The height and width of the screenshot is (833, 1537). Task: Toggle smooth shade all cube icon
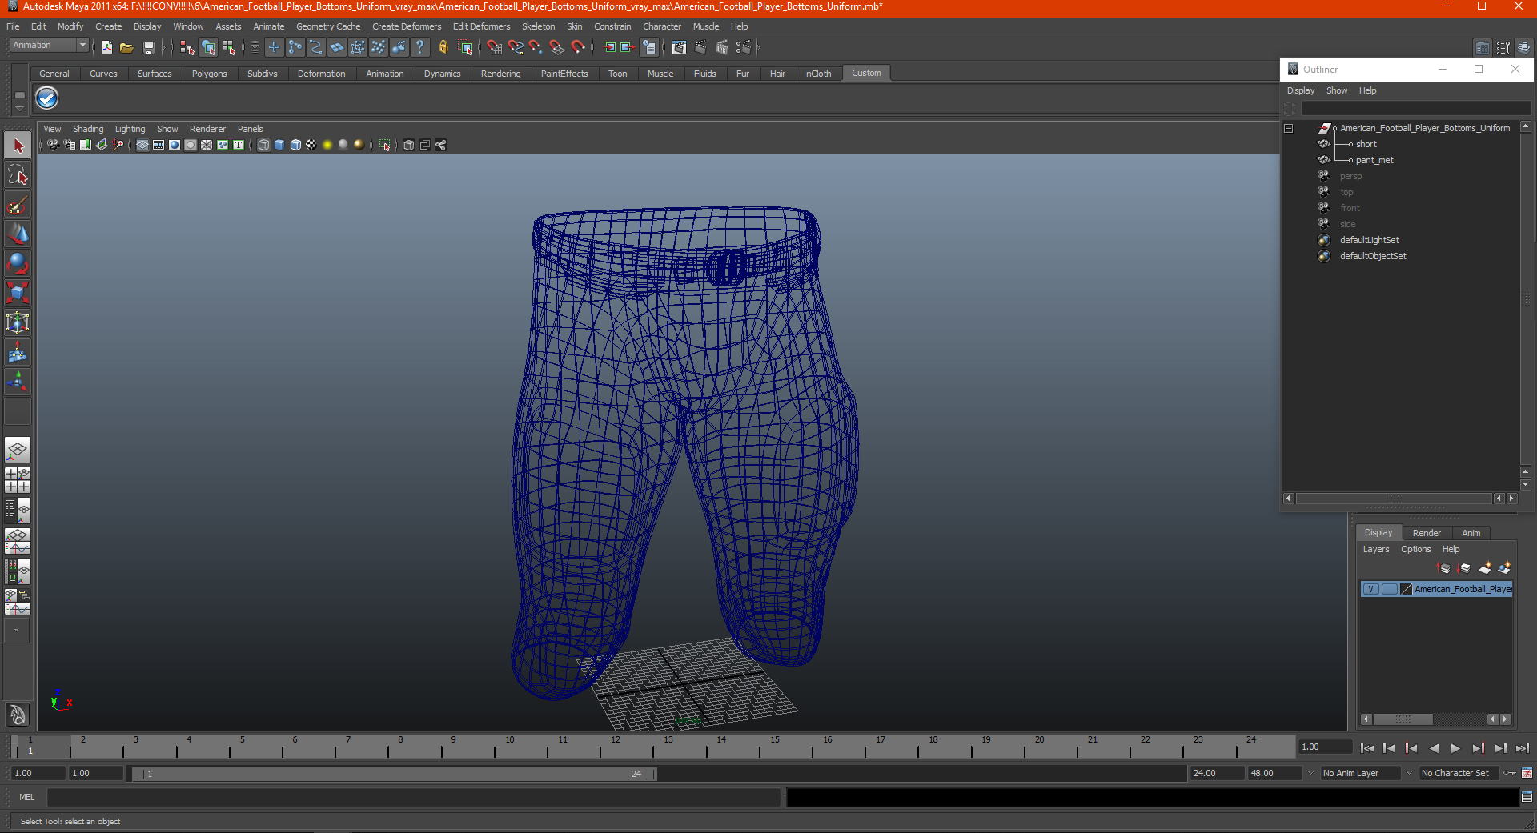279,145
